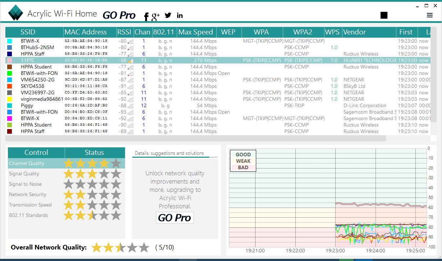Click the Vendor column header
442x261 pixels.
354,32
